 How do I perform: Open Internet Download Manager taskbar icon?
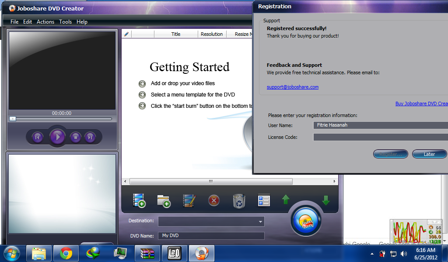click(93, 253)
